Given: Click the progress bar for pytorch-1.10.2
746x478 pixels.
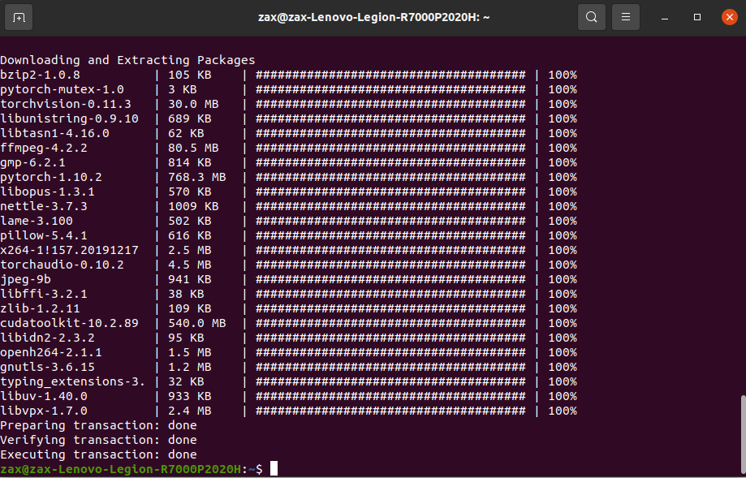Looking at the screenshot, I should 390,177.
